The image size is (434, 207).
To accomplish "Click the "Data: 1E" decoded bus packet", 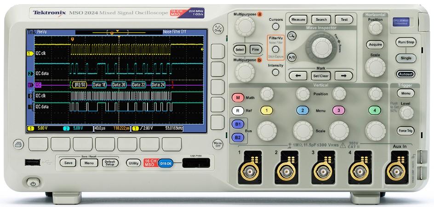I will click(x=99, y=85).
